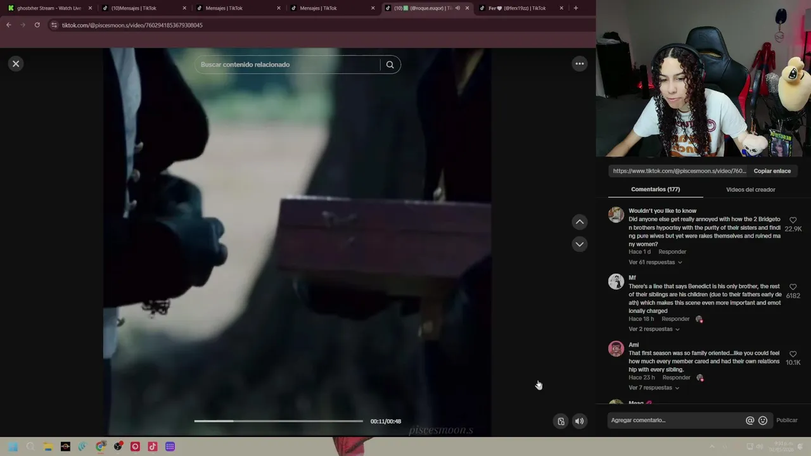Open File Explorer from taskbar
Image resolution: width=811 pixels, height=456 pixels.
tap(48, 446)
